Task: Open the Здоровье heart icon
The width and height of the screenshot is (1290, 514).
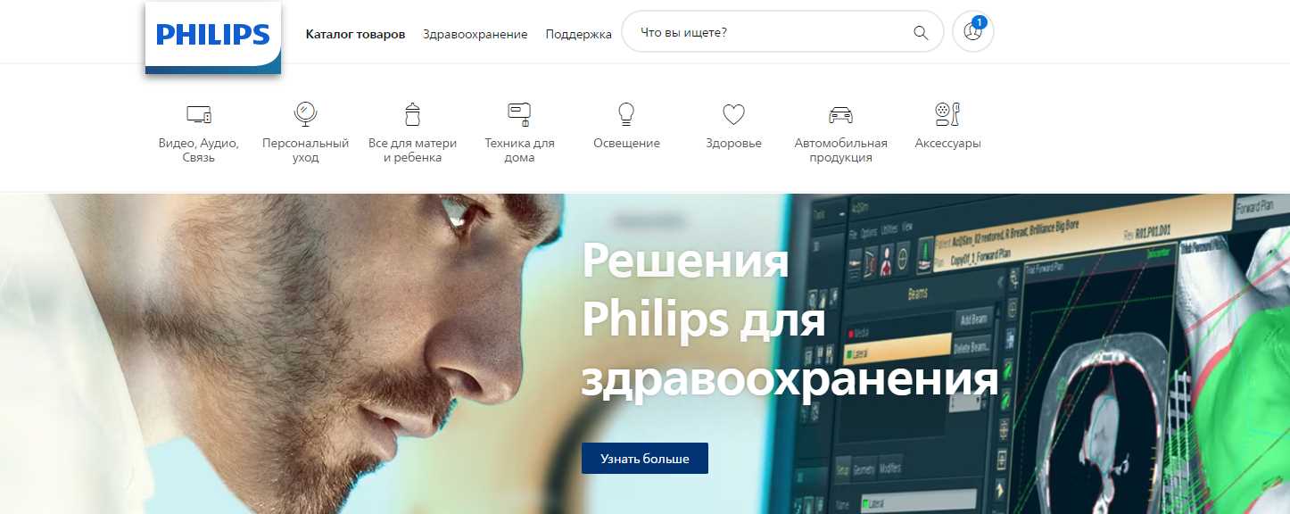Action: pyautogui.click(x=733, y=114)
